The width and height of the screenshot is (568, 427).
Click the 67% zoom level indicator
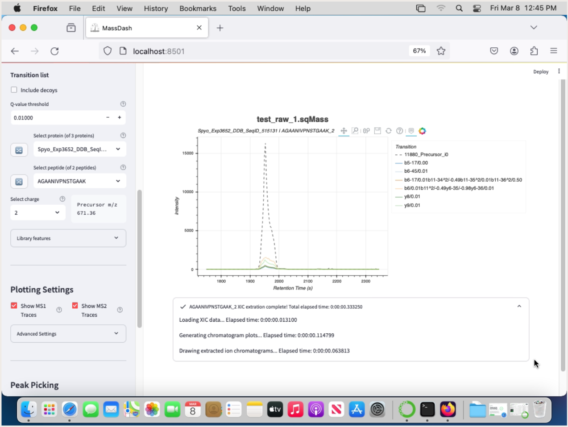[419, 51]
